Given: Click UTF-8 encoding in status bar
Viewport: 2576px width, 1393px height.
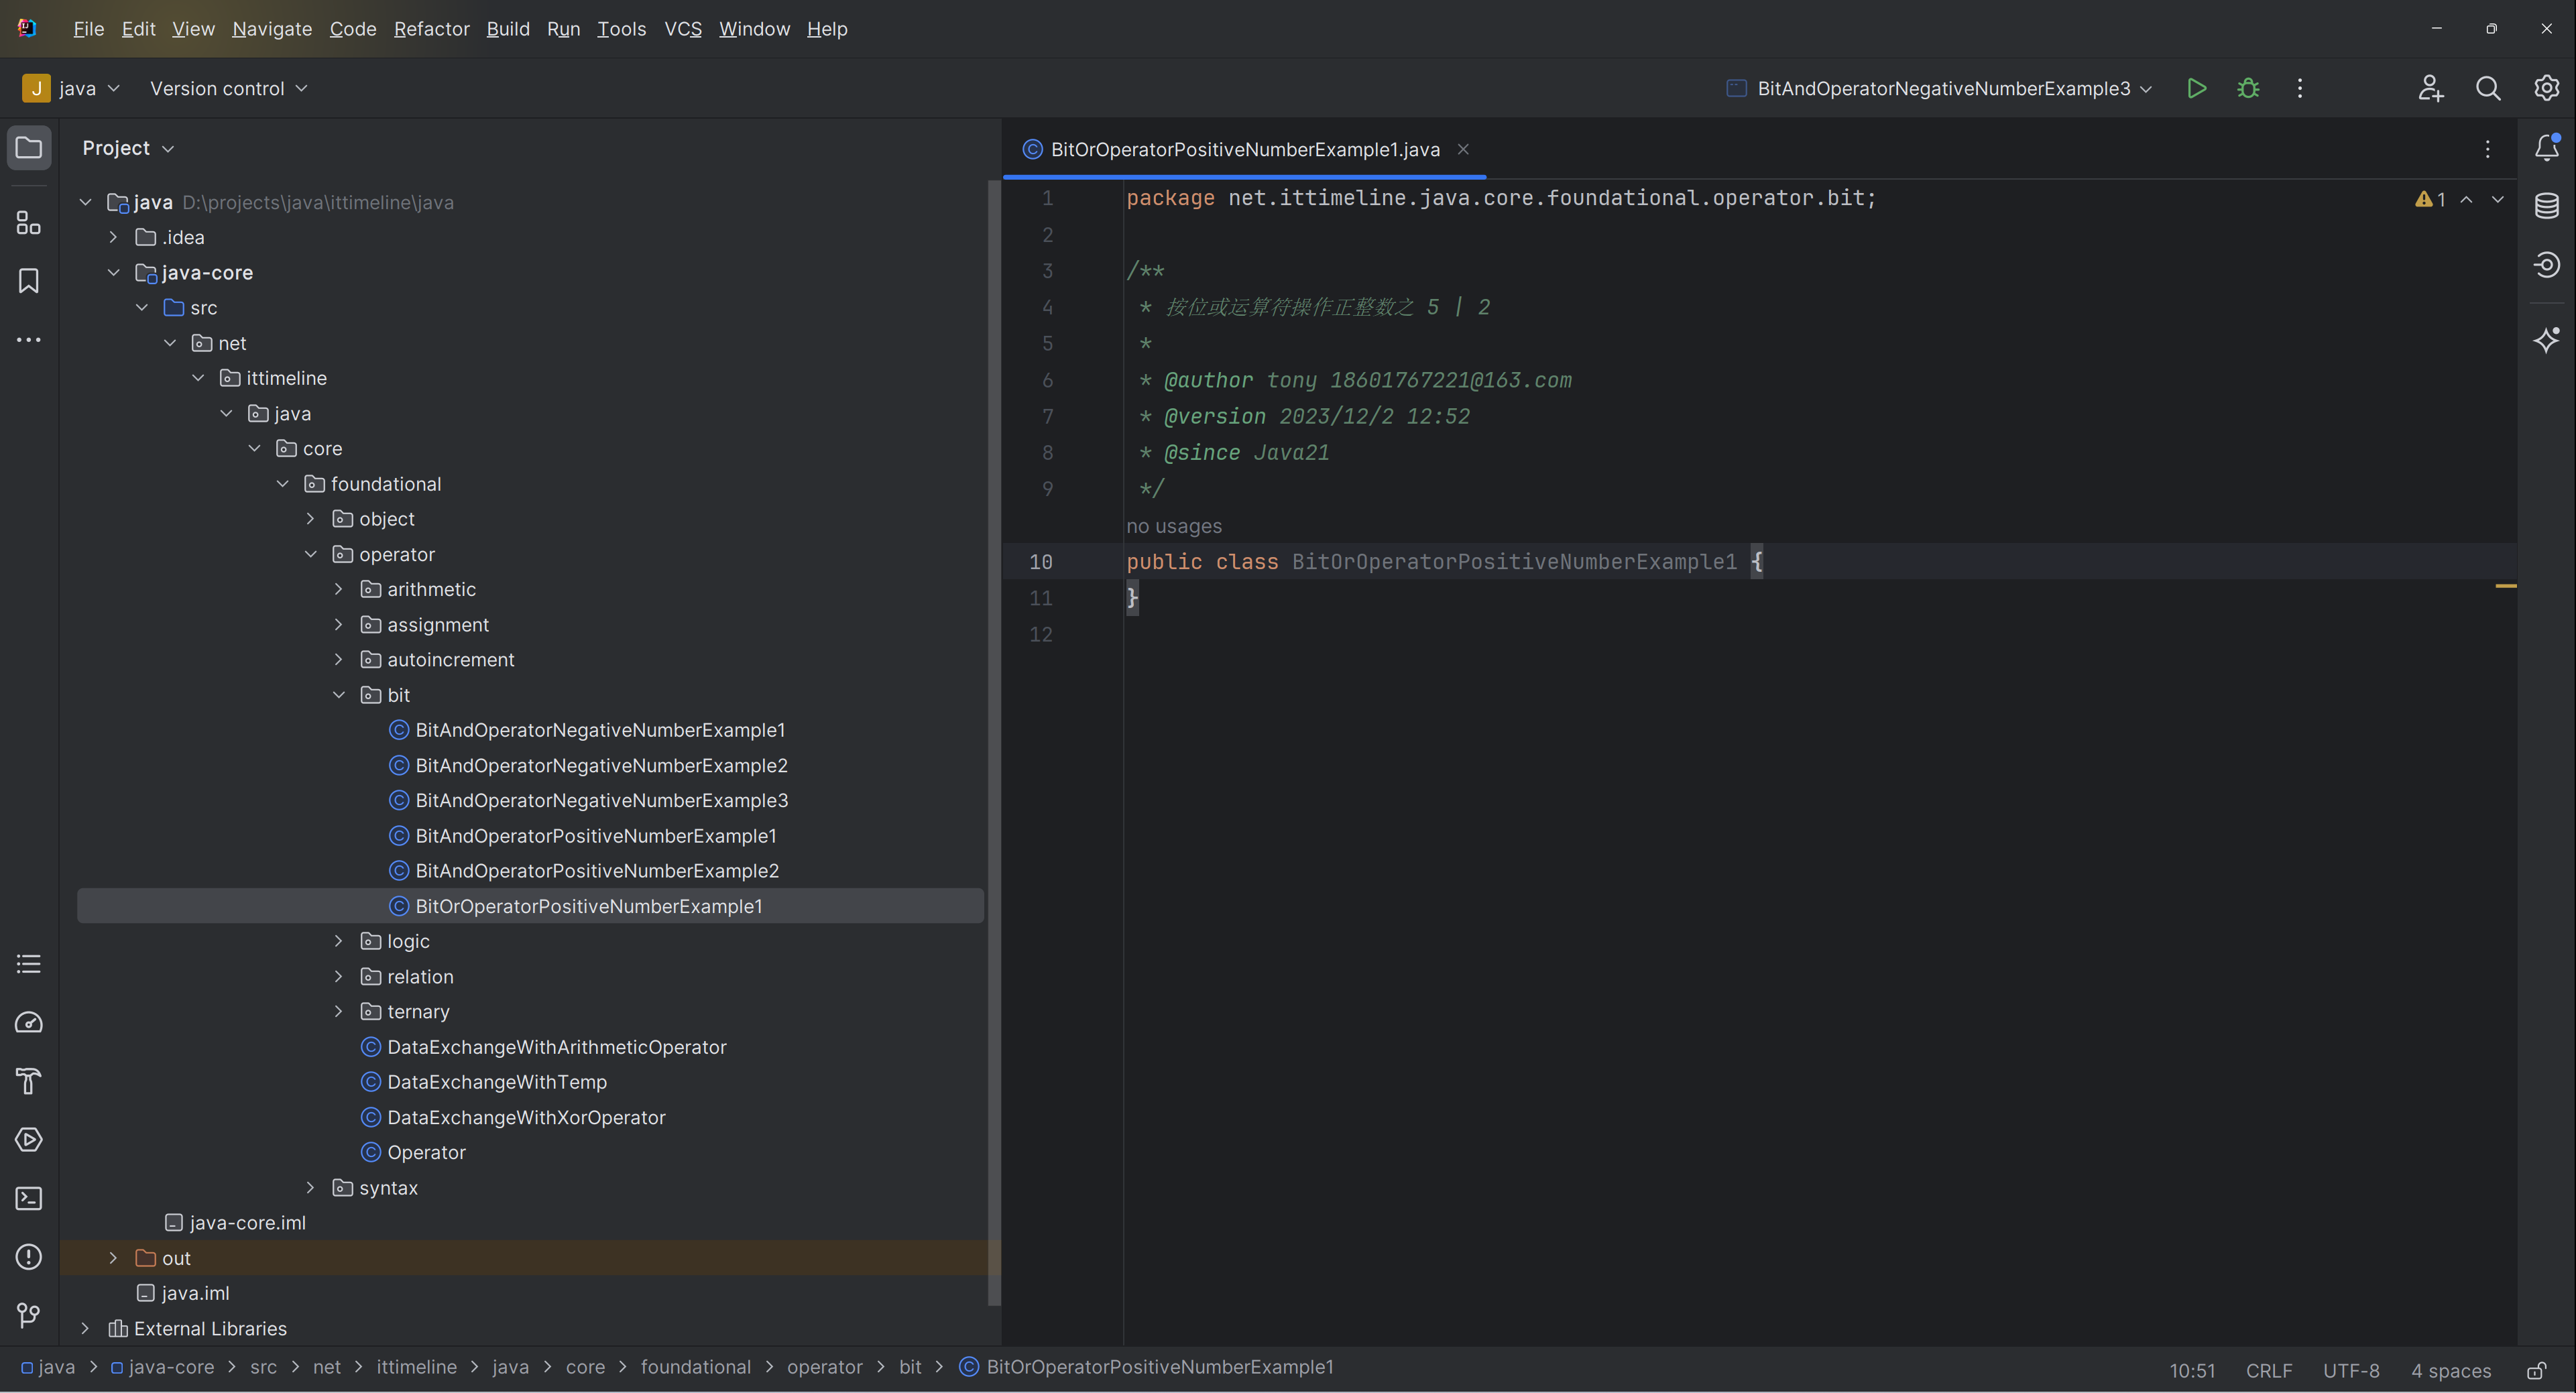Looking at the screenshot, I should (x=2351, y=1370).
